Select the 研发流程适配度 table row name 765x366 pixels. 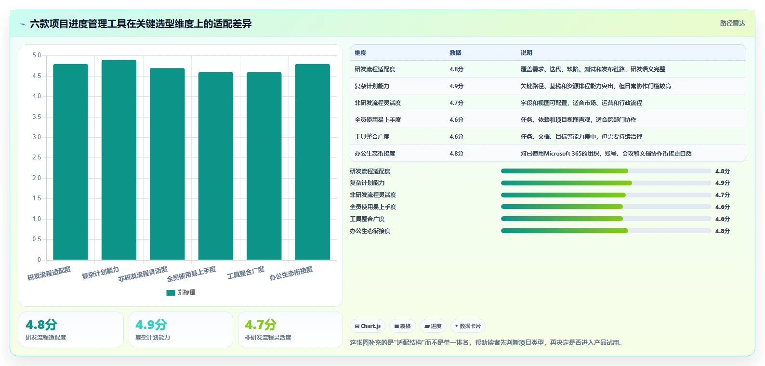coord(375,69)
